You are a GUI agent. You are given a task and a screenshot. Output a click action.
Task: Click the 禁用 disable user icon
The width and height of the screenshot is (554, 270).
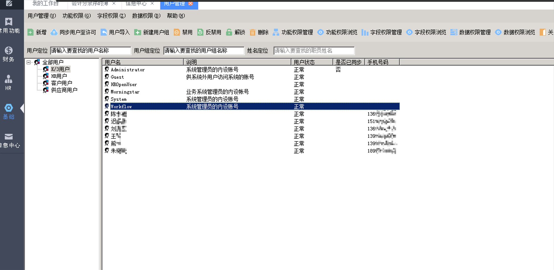click(x=177, y=32)
